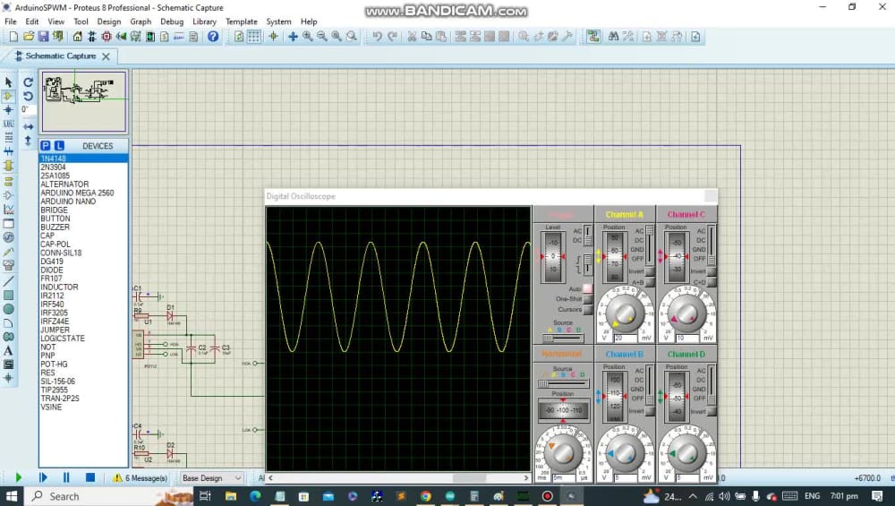Screen dimensions: 895x506
Task: Click the Home page toolbar icon
Action: (x=78, y=37)
